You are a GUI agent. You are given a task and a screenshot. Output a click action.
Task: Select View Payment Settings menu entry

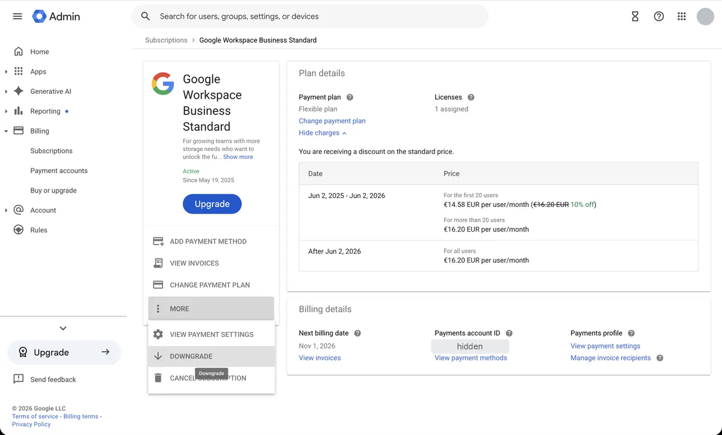(x=211, y=335)
